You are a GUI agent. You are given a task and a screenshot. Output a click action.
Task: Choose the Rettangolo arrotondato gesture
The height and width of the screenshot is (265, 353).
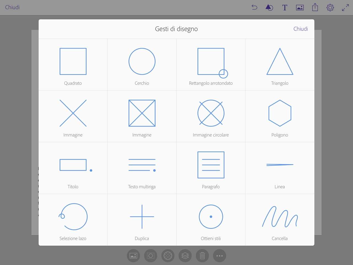(211, 65)
